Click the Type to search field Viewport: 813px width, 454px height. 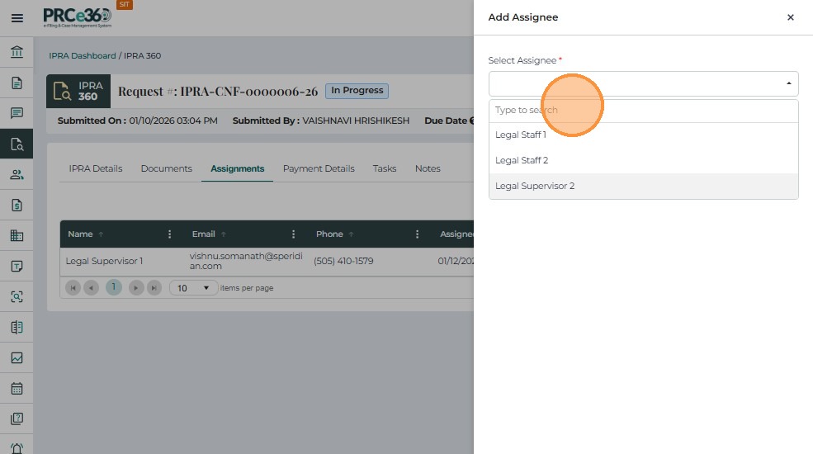tap(644, 111)
